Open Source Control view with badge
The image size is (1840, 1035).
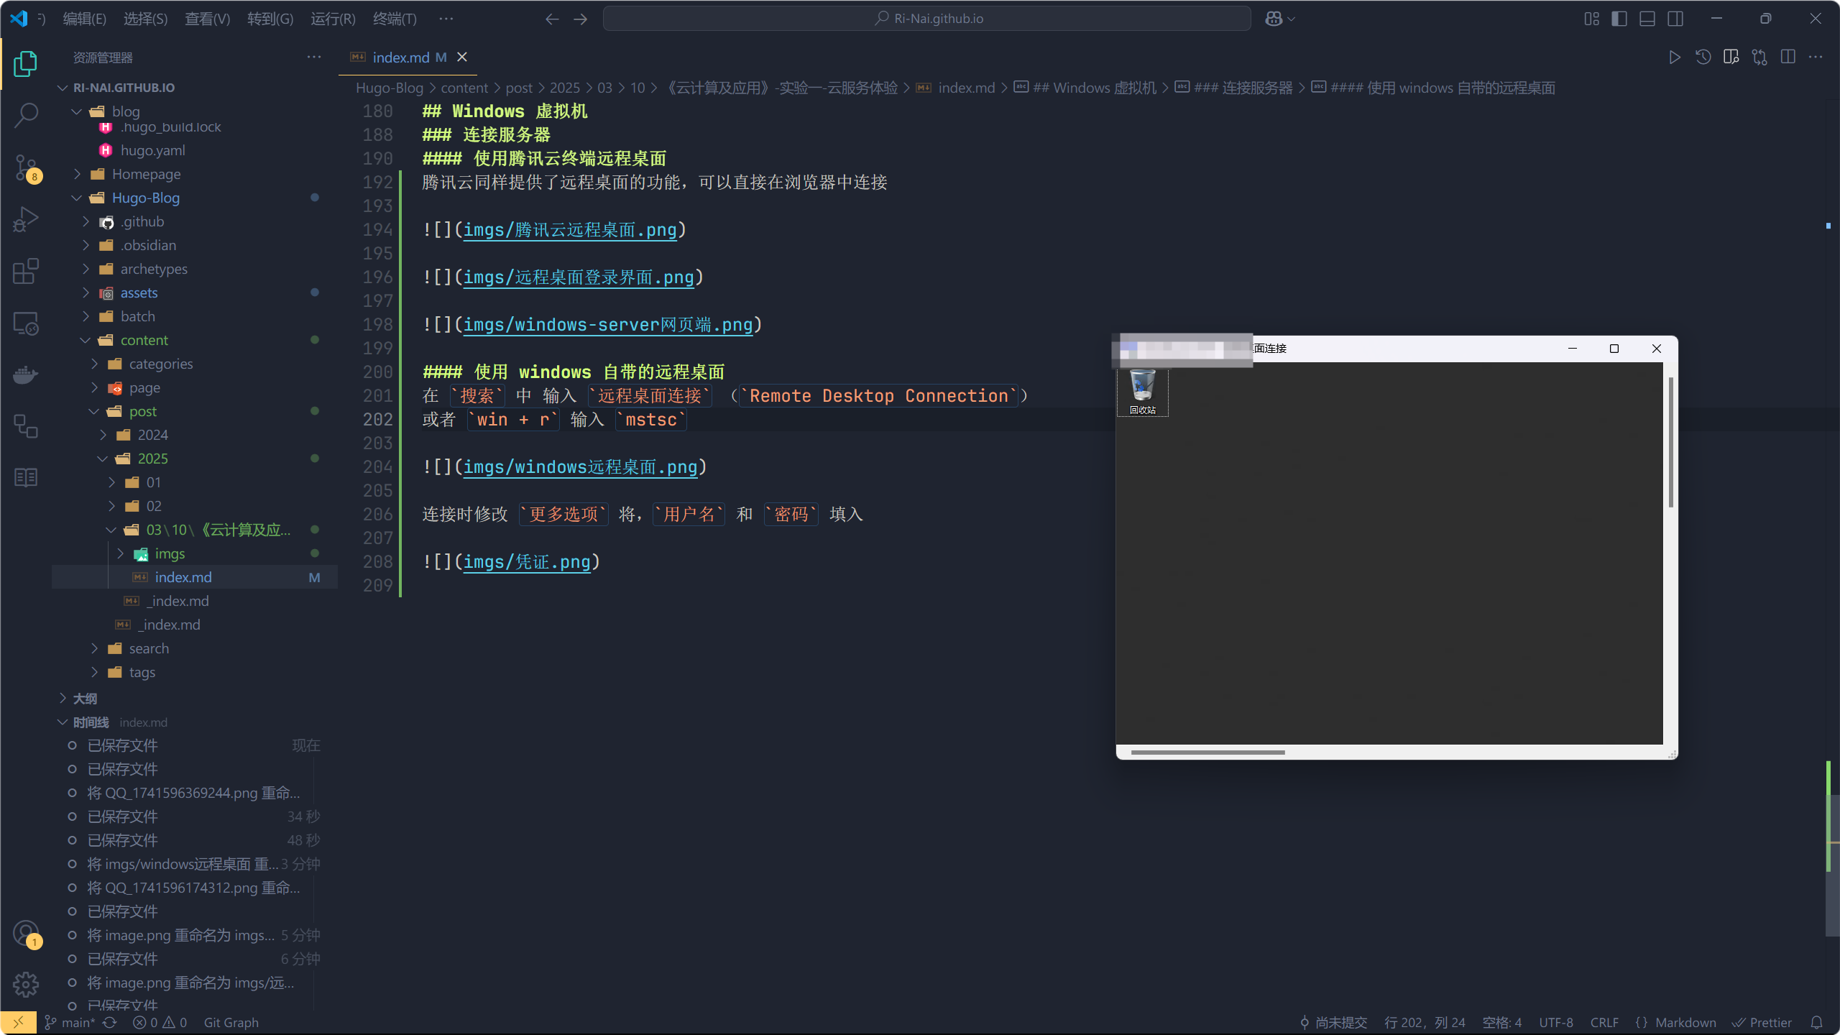click(26, 167)
